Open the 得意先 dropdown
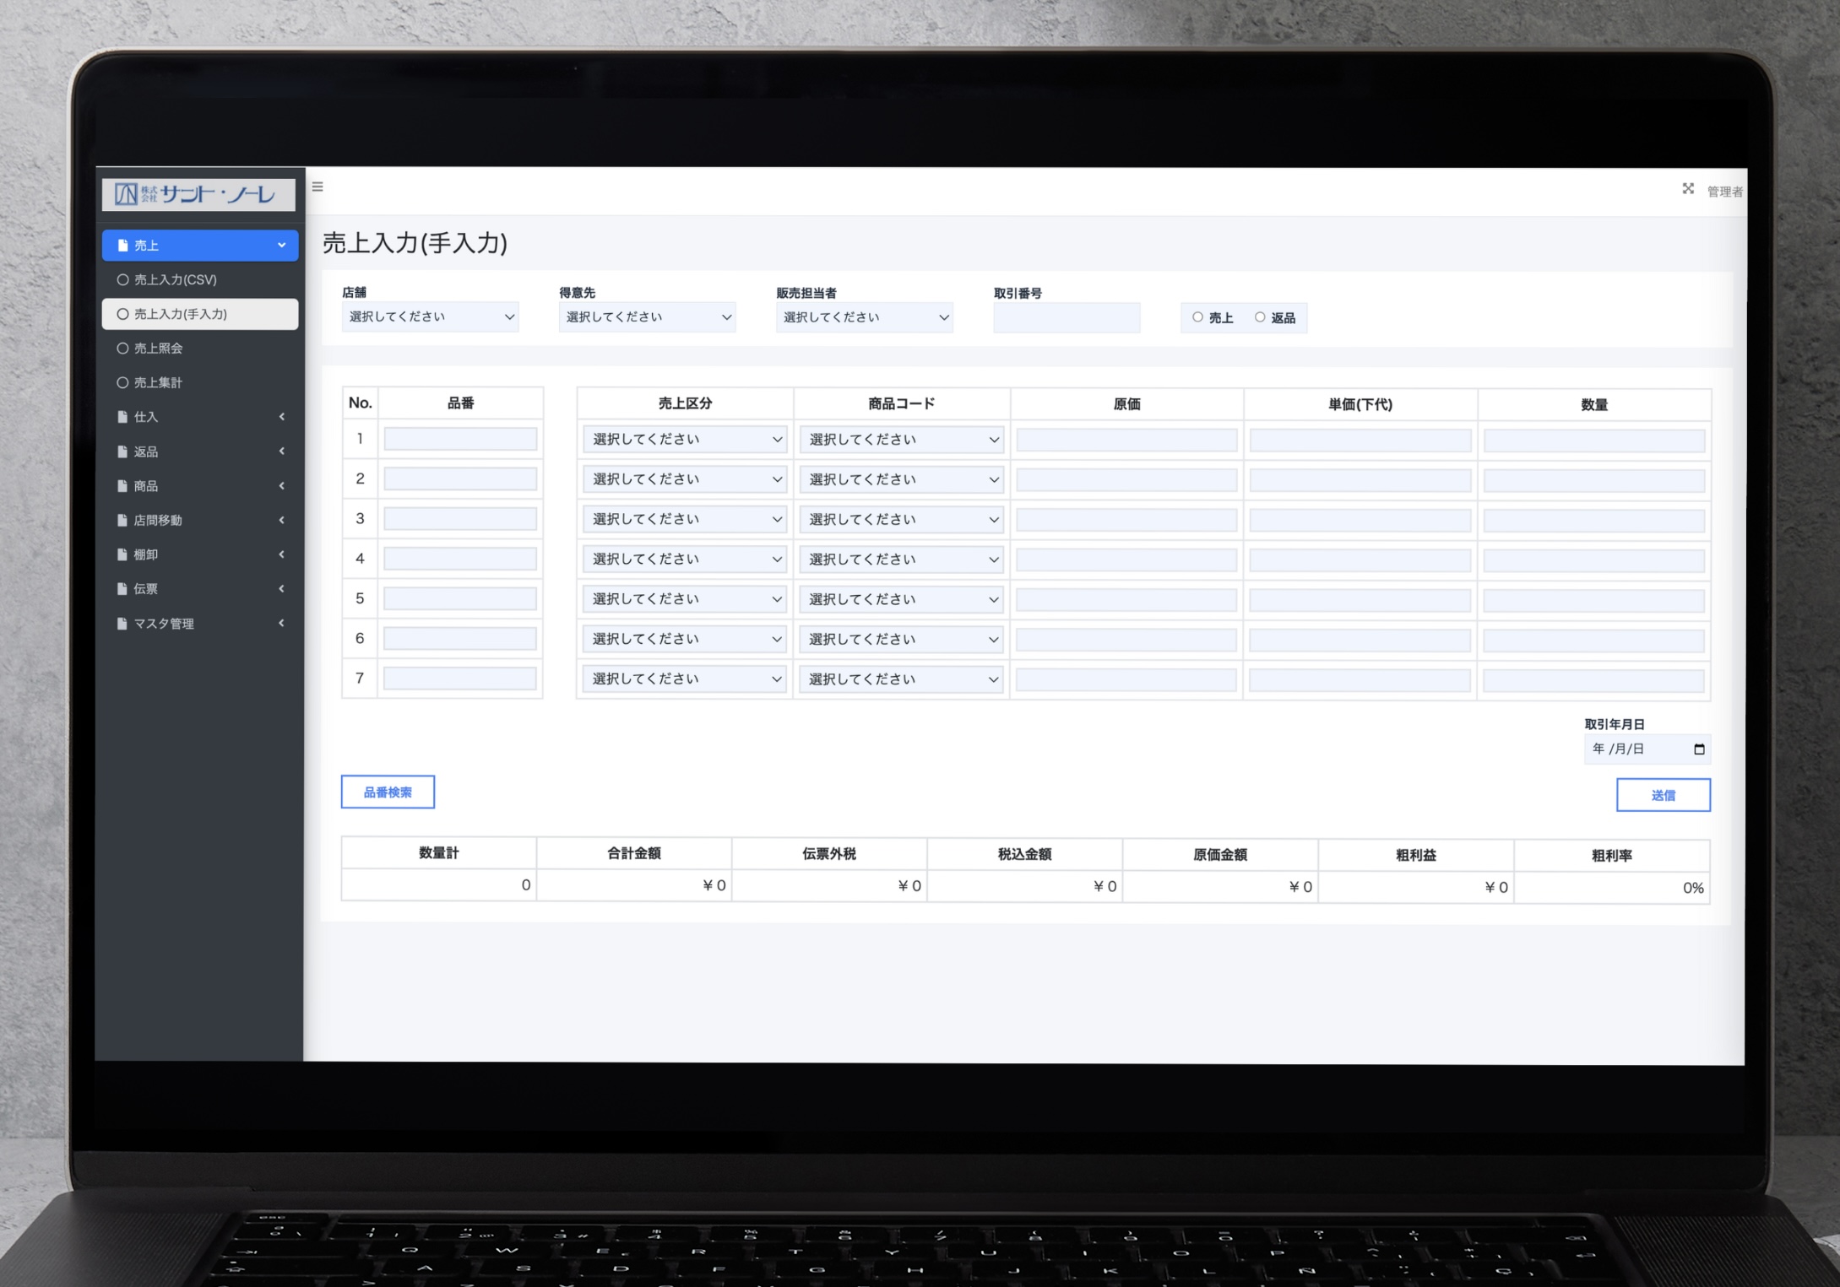The image size is (1840, 1287). coord(647,317)
